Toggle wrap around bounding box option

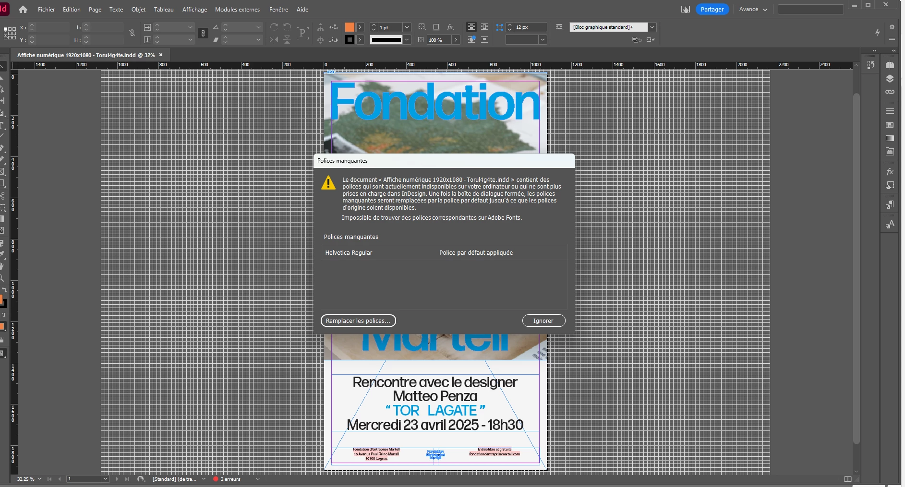click(x=484, y=27)
